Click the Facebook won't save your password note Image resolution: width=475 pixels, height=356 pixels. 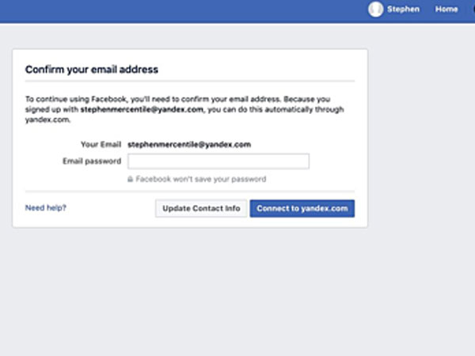201,180
